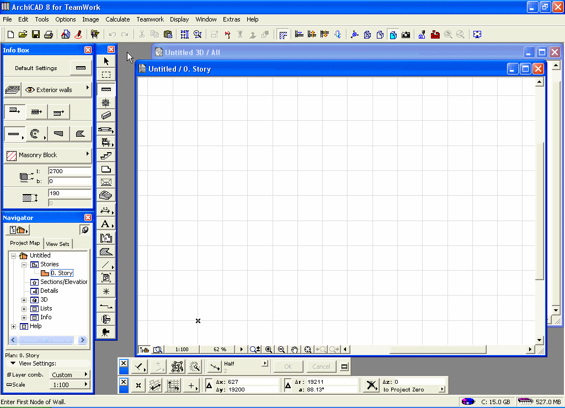Click the Print icon in the toolbar
Viewport: 565px width, 408px height.
49,35
